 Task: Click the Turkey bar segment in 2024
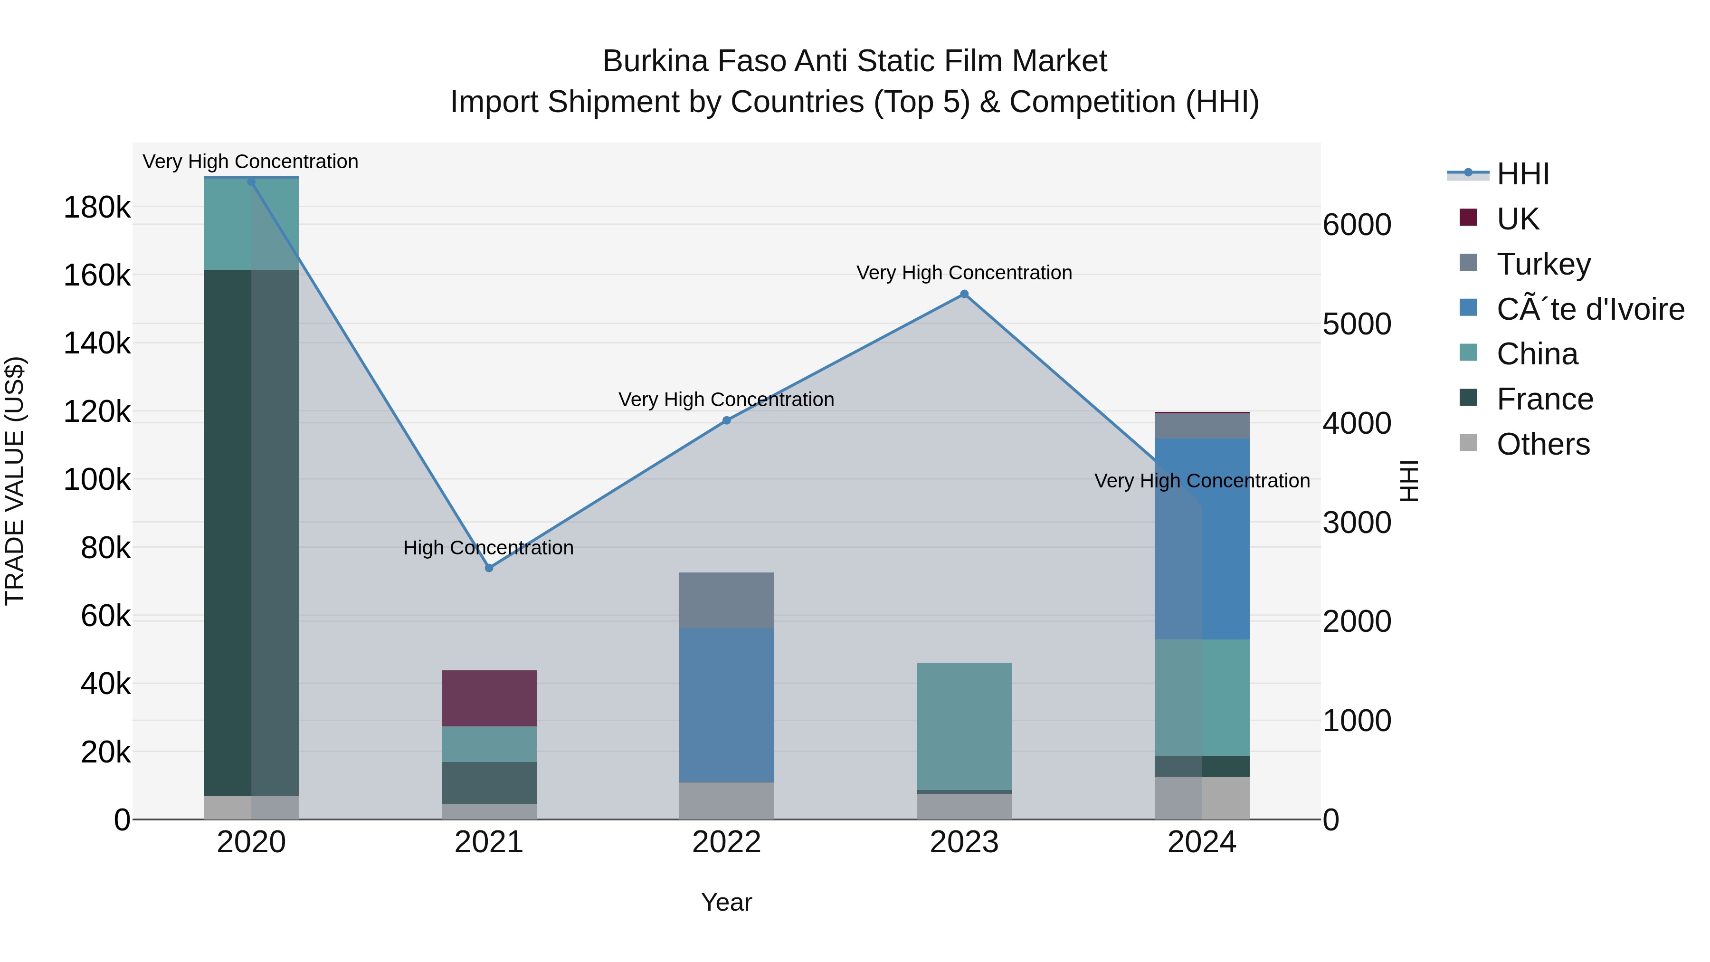(1202, 426)
